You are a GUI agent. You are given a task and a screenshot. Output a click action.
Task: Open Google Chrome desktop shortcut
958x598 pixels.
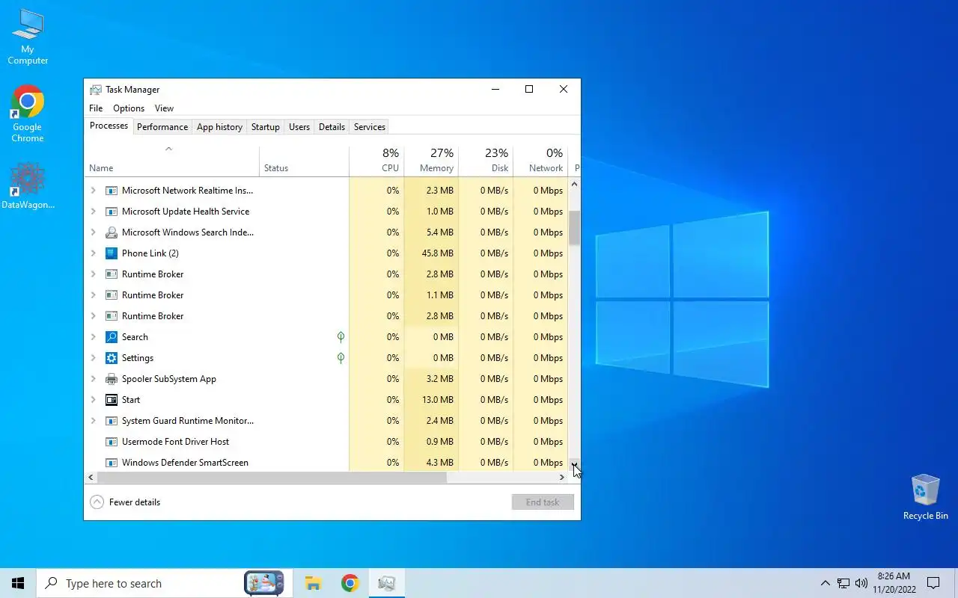pos(28,114)
